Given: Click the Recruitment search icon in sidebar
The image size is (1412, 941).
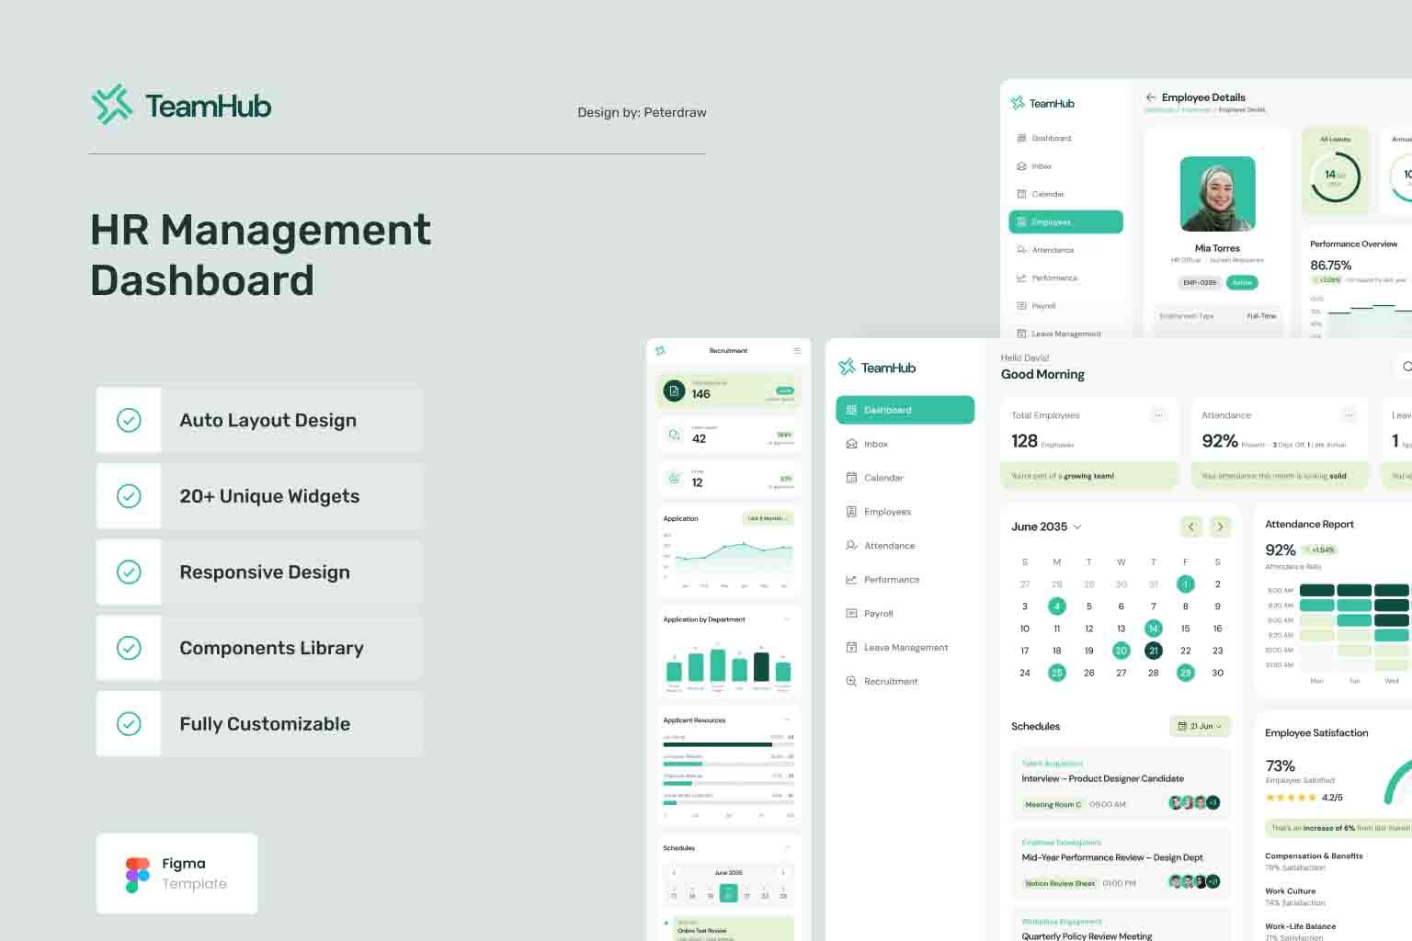Looking at the screenshot, I should click(851, 681).
